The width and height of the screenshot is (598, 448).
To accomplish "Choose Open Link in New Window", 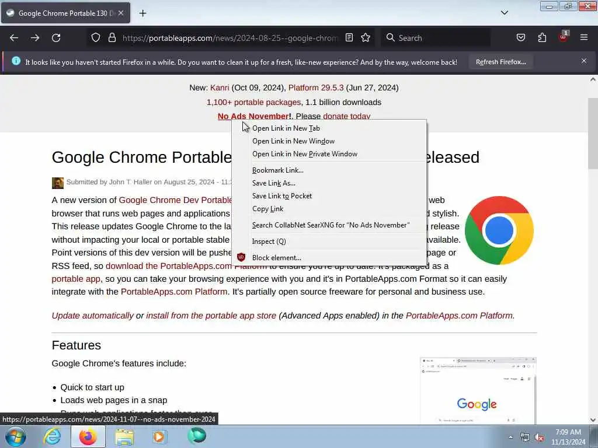I will (x=329, y=141).
